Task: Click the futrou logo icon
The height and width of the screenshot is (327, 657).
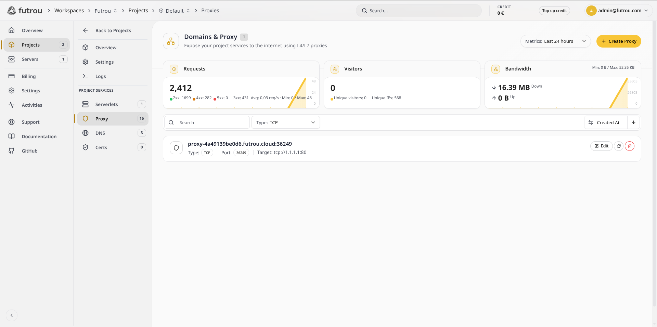Action: [x=12, y=11]
